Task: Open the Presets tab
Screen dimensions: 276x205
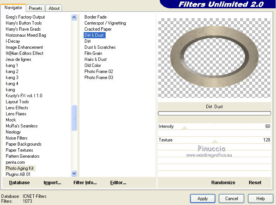Action: pyautogui.click(x=36, y=8)
